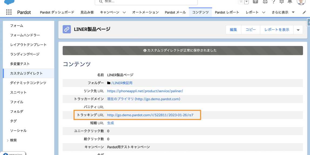Screen dimensions: 310x155
Task: Click the user profile avatar
Action: [x=301, y=2]
